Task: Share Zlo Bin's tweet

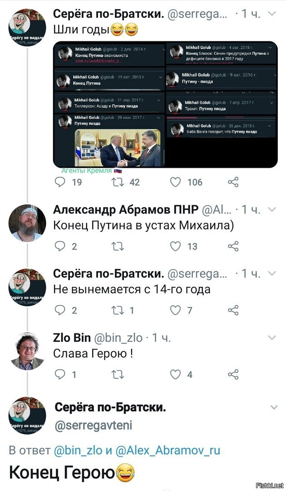Action: [x=233, y=374]
